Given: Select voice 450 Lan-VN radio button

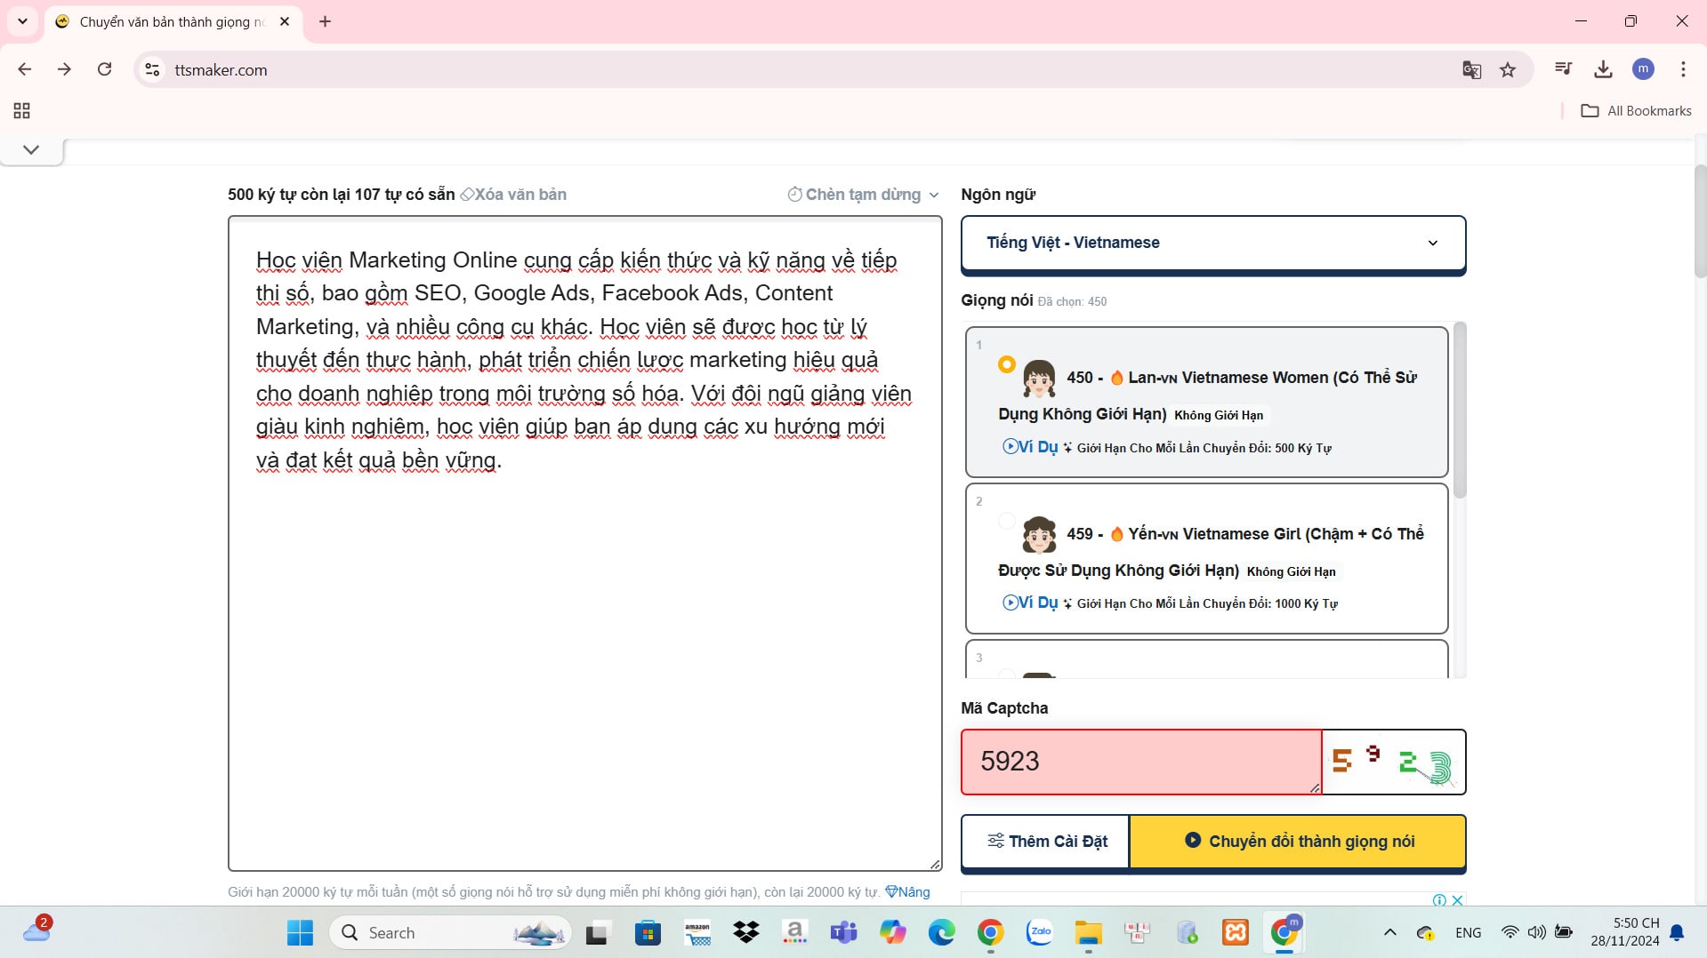Looking at the screenshot, I should click(x=1007, y=364).
